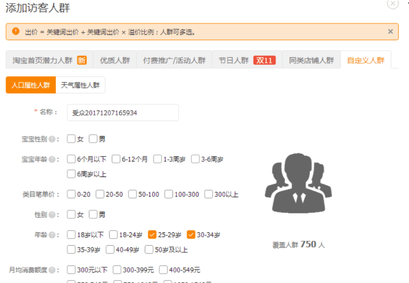Switch to 淘宝首页潜力人群 tab
Viewport: 409px width, 283px height.
pos(49,60)
